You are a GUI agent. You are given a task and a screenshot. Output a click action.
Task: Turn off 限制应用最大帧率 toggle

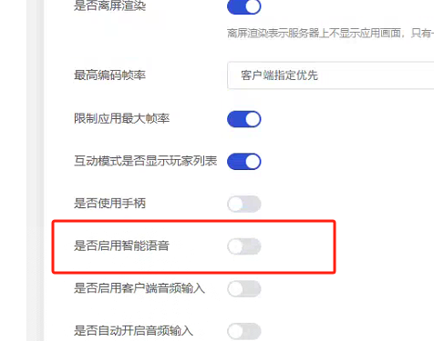(244, 119)
